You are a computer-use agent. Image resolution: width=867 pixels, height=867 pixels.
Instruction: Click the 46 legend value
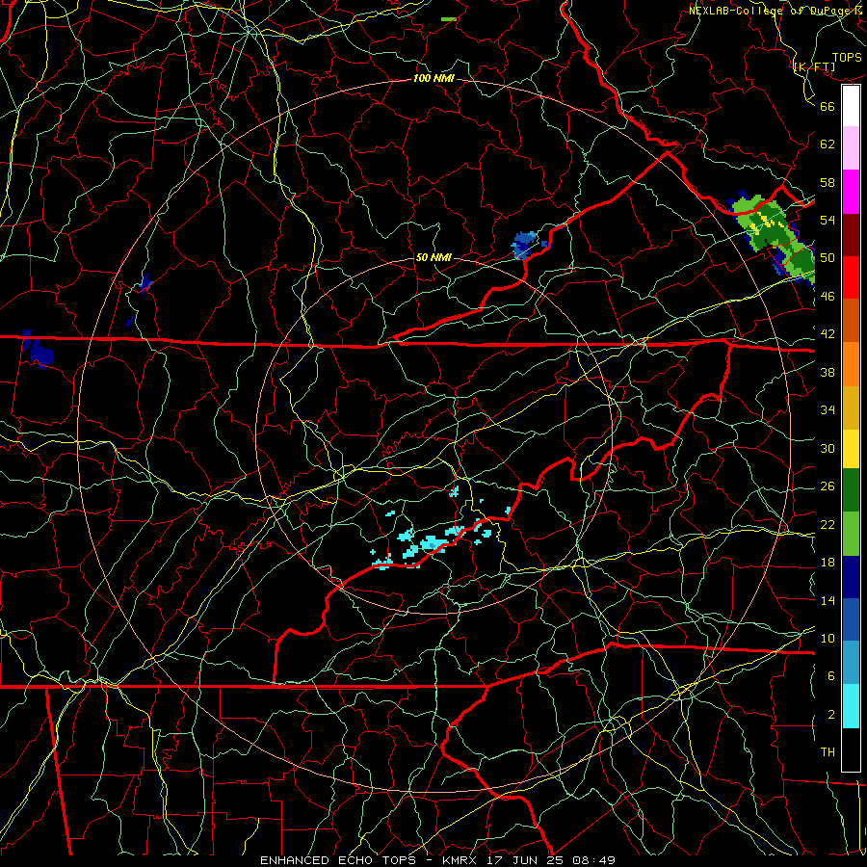[x=828, y=296]
